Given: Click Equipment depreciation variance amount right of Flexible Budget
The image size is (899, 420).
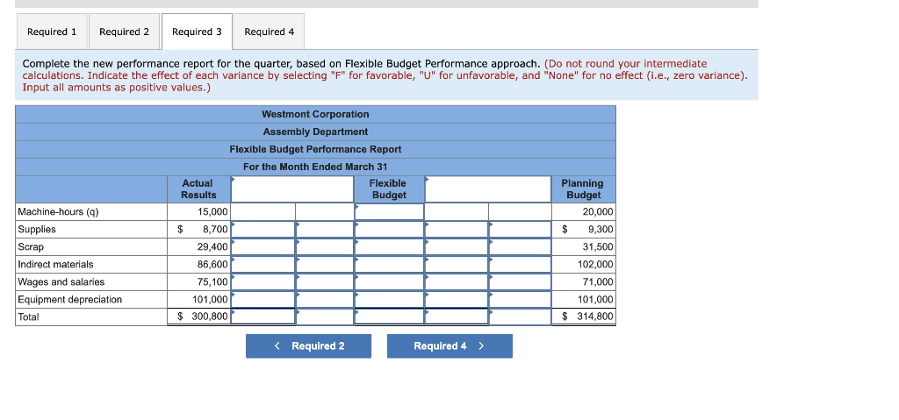Looking at the screenshot, I should click(457, 299).
